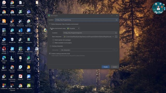Click the virtualenv Location path field

coord(90,33)
